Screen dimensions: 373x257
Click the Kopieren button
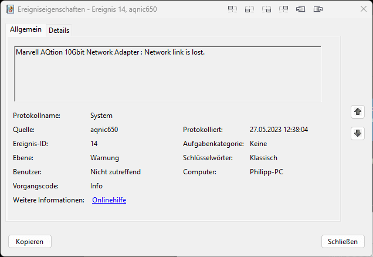[x=30, y=242]
